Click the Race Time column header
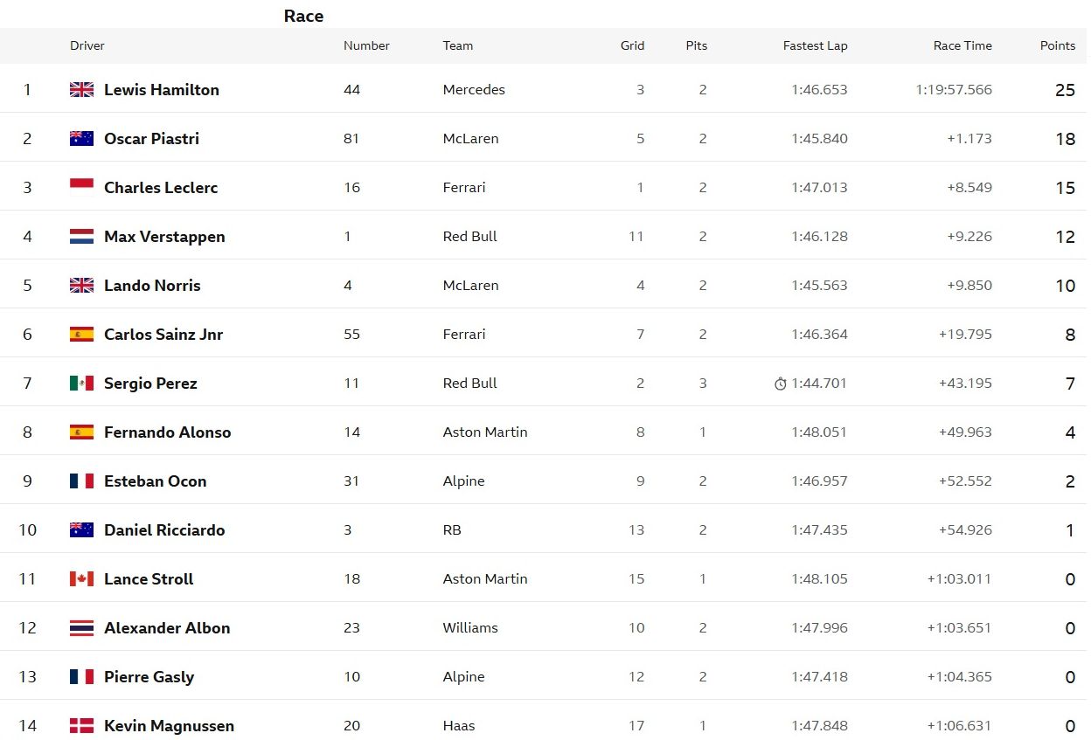 pyautogui.click(x=962, y=45)
